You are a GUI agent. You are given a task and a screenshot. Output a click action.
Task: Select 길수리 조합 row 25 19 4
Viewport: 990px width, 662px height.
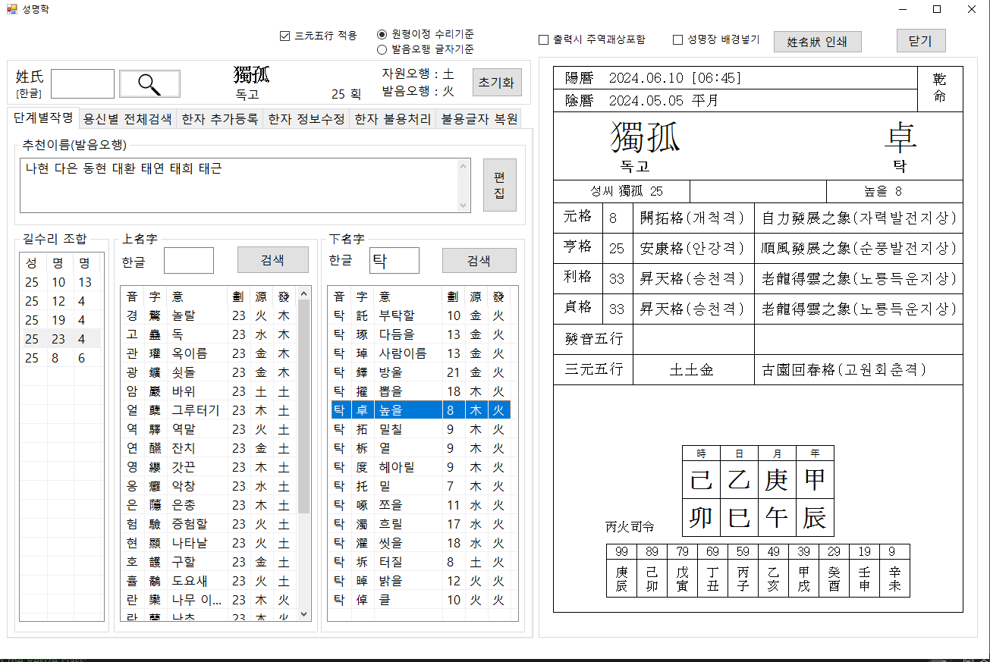61,320
